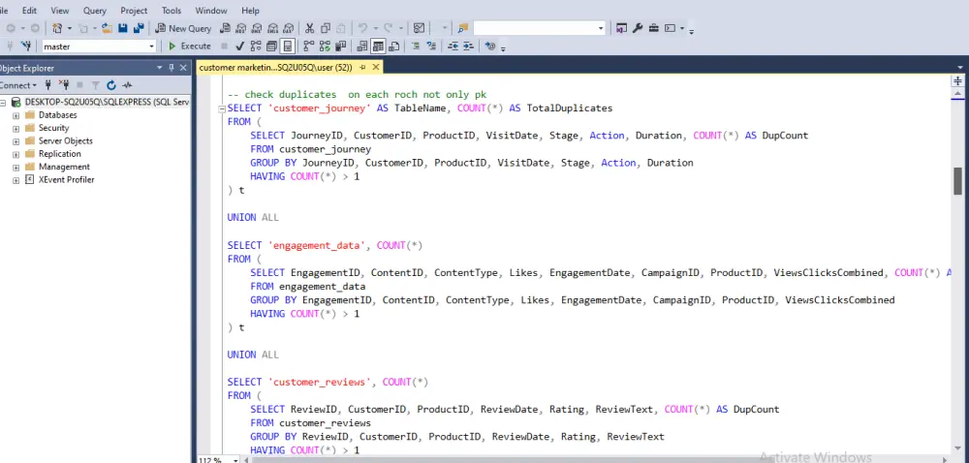
Task: Collapse the customer_journey SELECT code block
Action: pos(222,108)
